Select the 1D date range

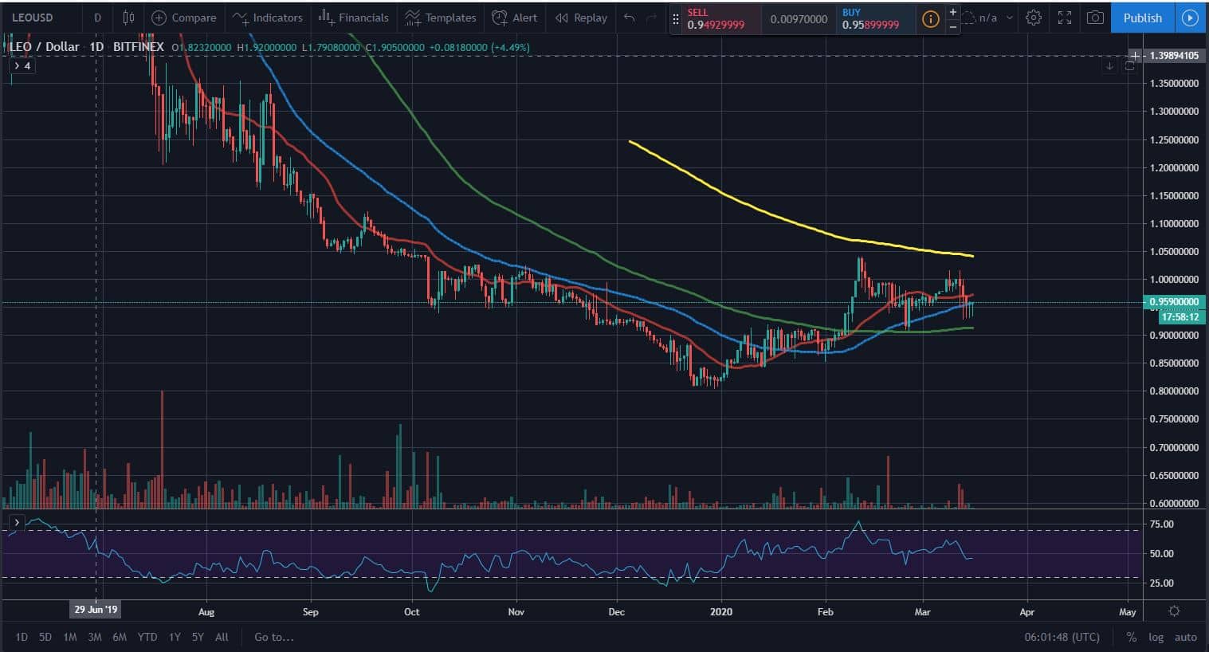(x=22, y=637)
